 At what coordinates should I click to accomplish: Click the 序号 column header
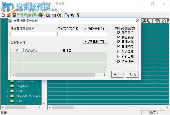point(17,50)
